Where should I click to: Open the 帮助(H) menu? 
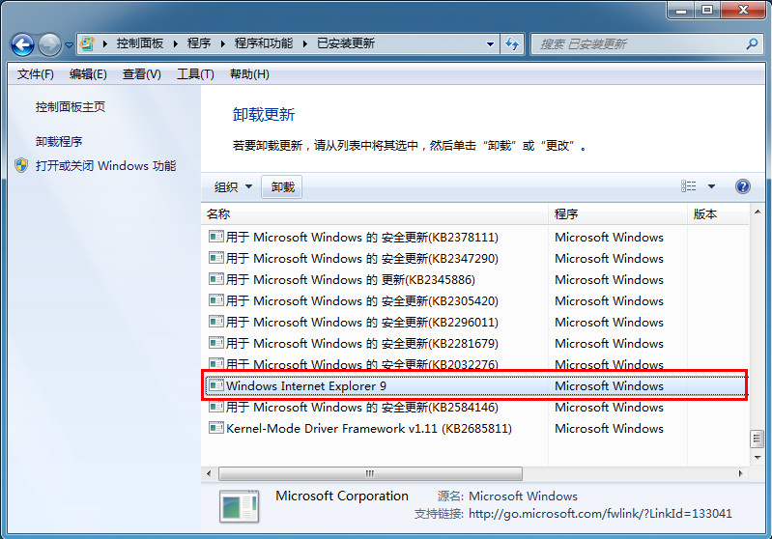[249, 74]
